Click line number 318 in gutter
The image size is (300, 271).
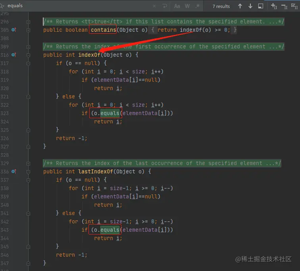[x=5, y=72]
